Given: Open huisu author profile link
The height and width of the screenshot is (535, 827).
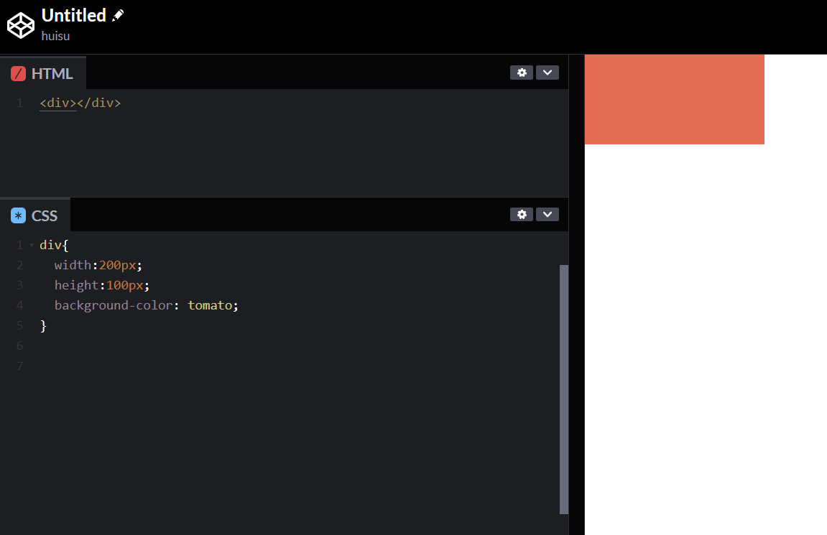Looking at the screenshot, I should pos(55,36).
